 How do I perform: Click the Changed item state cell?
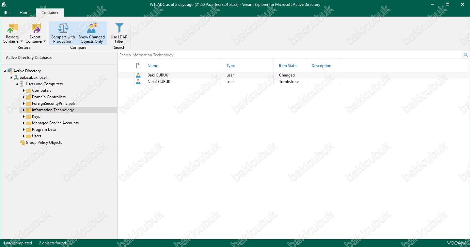point(287,75)
